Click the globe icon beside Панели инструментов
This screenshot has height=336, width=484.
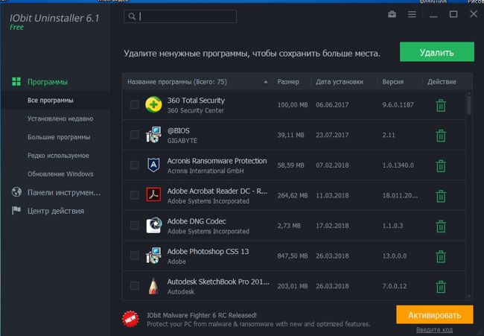[16, 191]
